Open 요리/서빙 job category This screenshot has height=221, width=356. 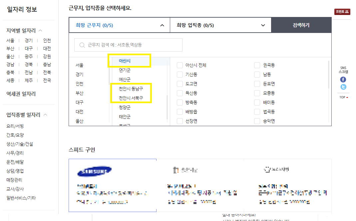pos(15,126)
